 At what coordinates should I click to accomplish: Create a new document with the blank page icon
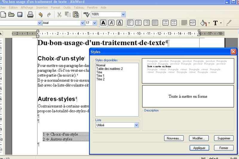pyautogui.click(x=3, y=15)
